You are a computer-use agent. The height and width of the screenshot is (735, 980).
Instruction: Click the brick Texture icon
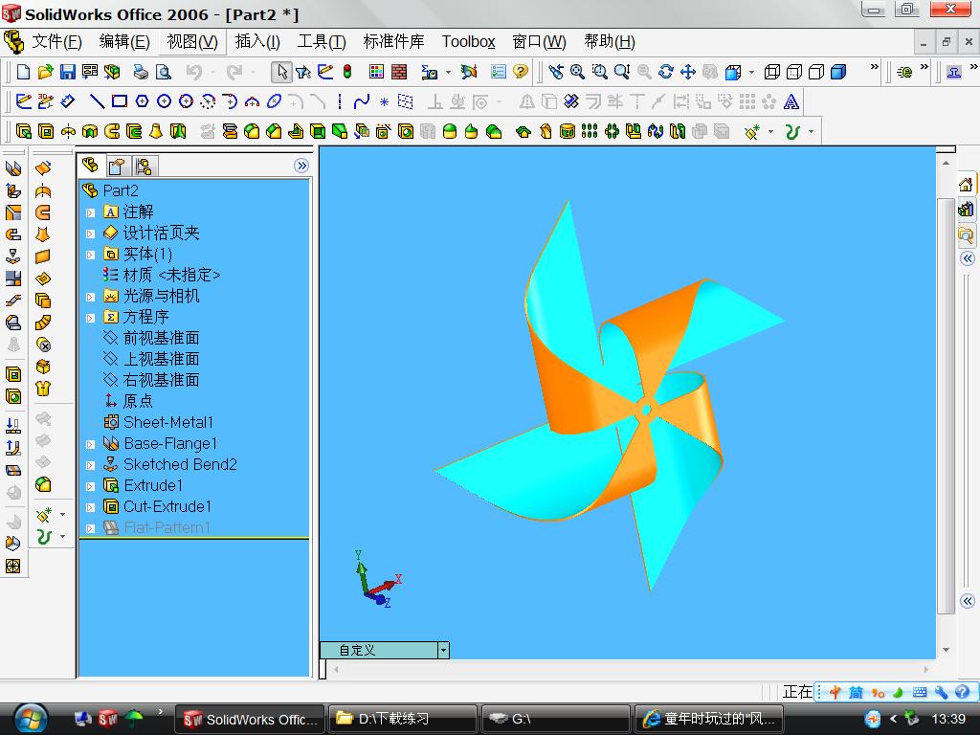(399, 72)
